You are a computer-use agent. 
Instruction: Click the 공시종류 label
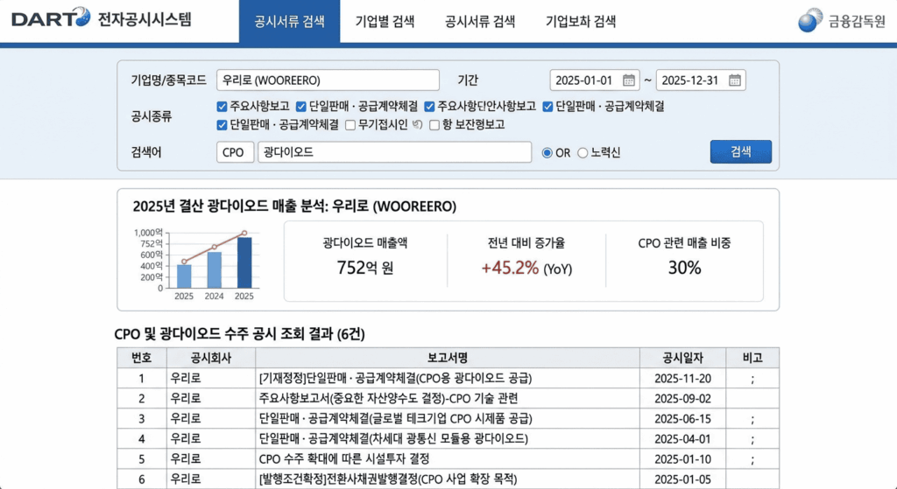click(x=152, y=116)
